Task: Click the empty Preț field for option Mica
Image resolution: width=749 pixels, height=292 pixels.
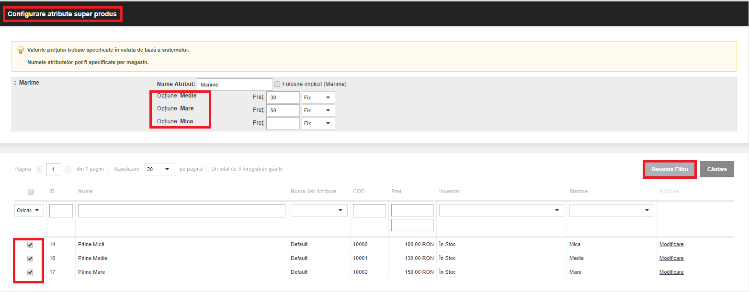Action: coord(283,123)
